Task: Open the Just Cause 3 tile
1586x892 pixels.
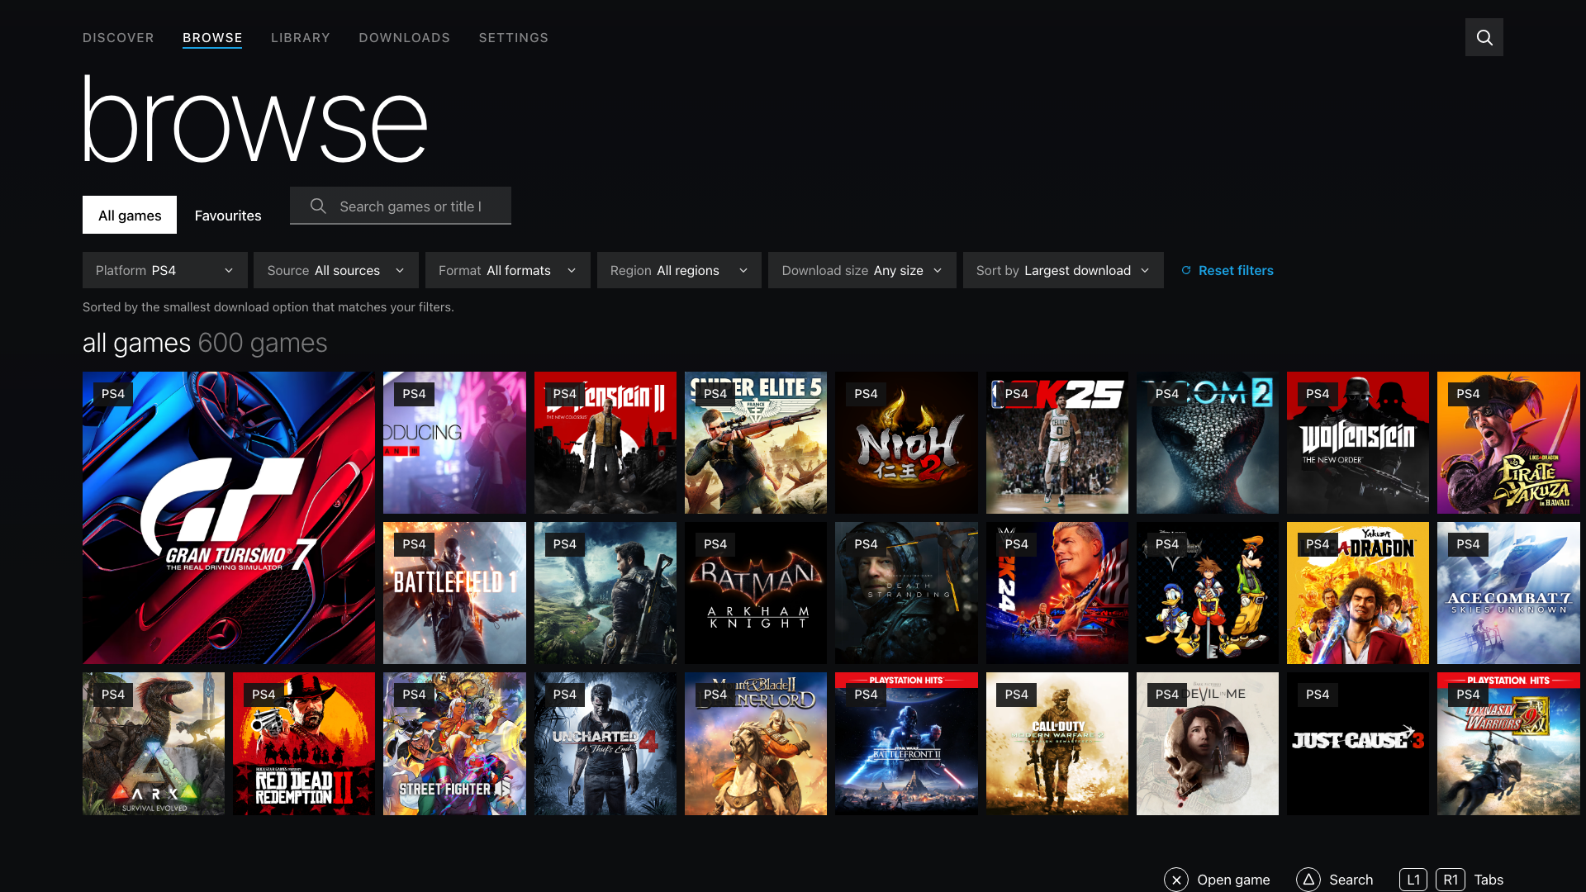Action: click(x=1358, y=743)
